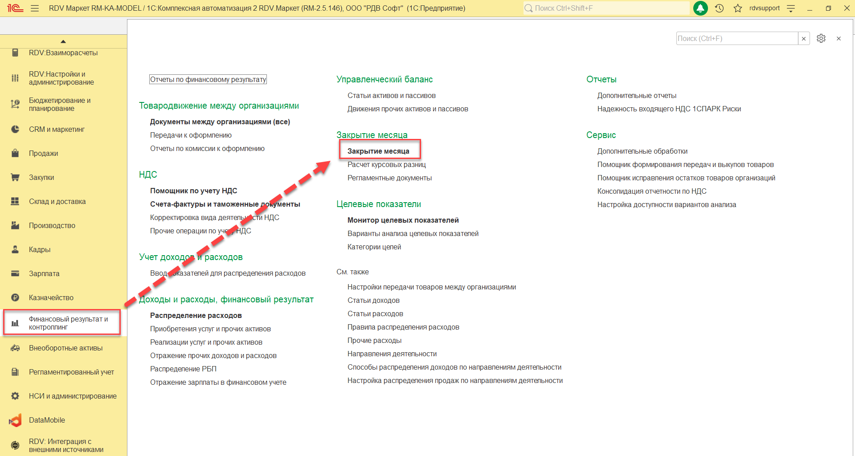Click the 1C logo icon
Screen dimensions: 855x456
pyautogui.click(x=15, y=8)
